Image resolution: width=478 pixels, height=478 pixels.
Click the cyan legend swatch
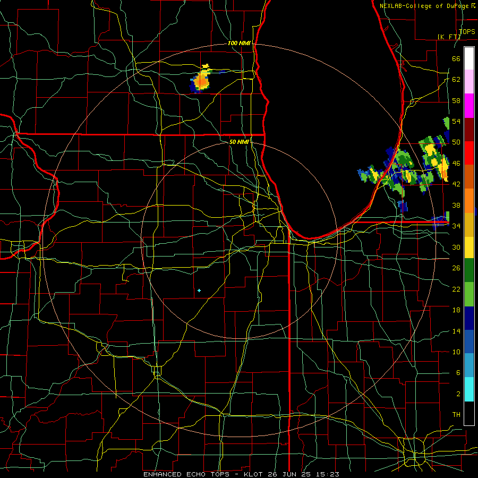(x=469, y=389)
